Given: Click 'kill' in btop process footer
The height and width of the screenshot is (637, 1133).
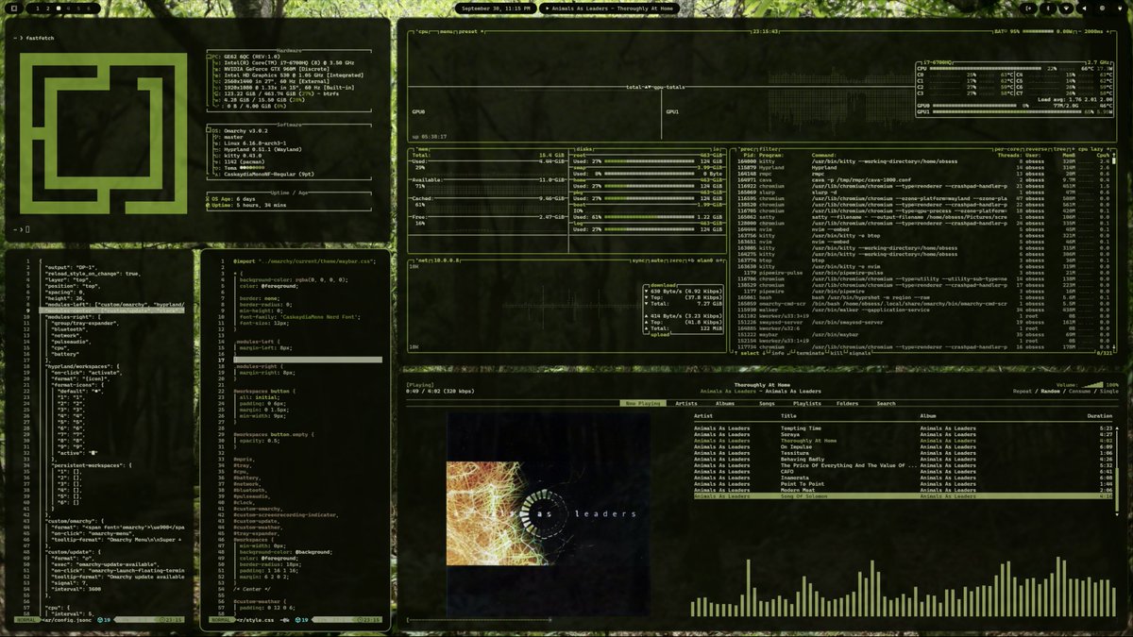Looking at the screenshot, I should coord(837,352).
